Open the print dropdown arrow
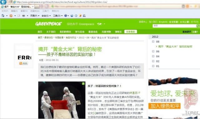The height and width of the screenshot is (119, 200). (x=27, y=16)
